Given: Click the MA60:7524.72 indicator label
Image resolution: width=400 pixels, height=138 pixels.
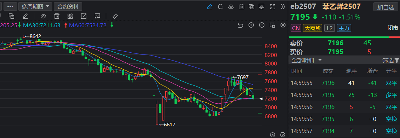Looking at the screenshot, I should (x=87, y=25).
